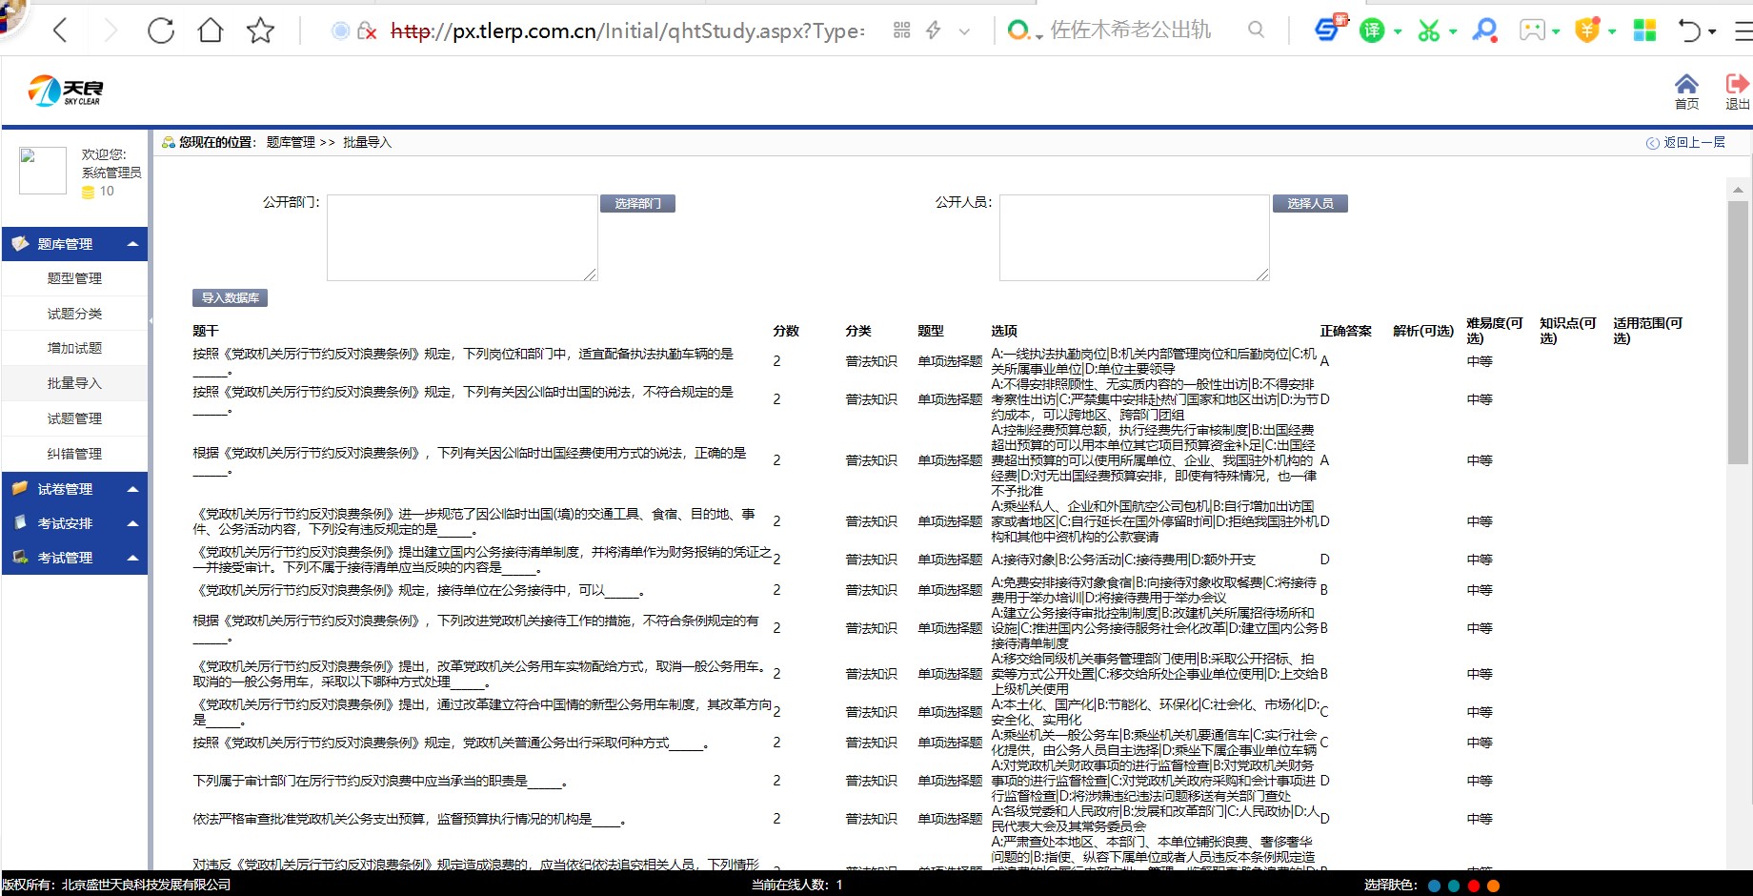Screen dimensions: 1753x896
Task: Click the browser refresh icon
Action: click(161, 31)
